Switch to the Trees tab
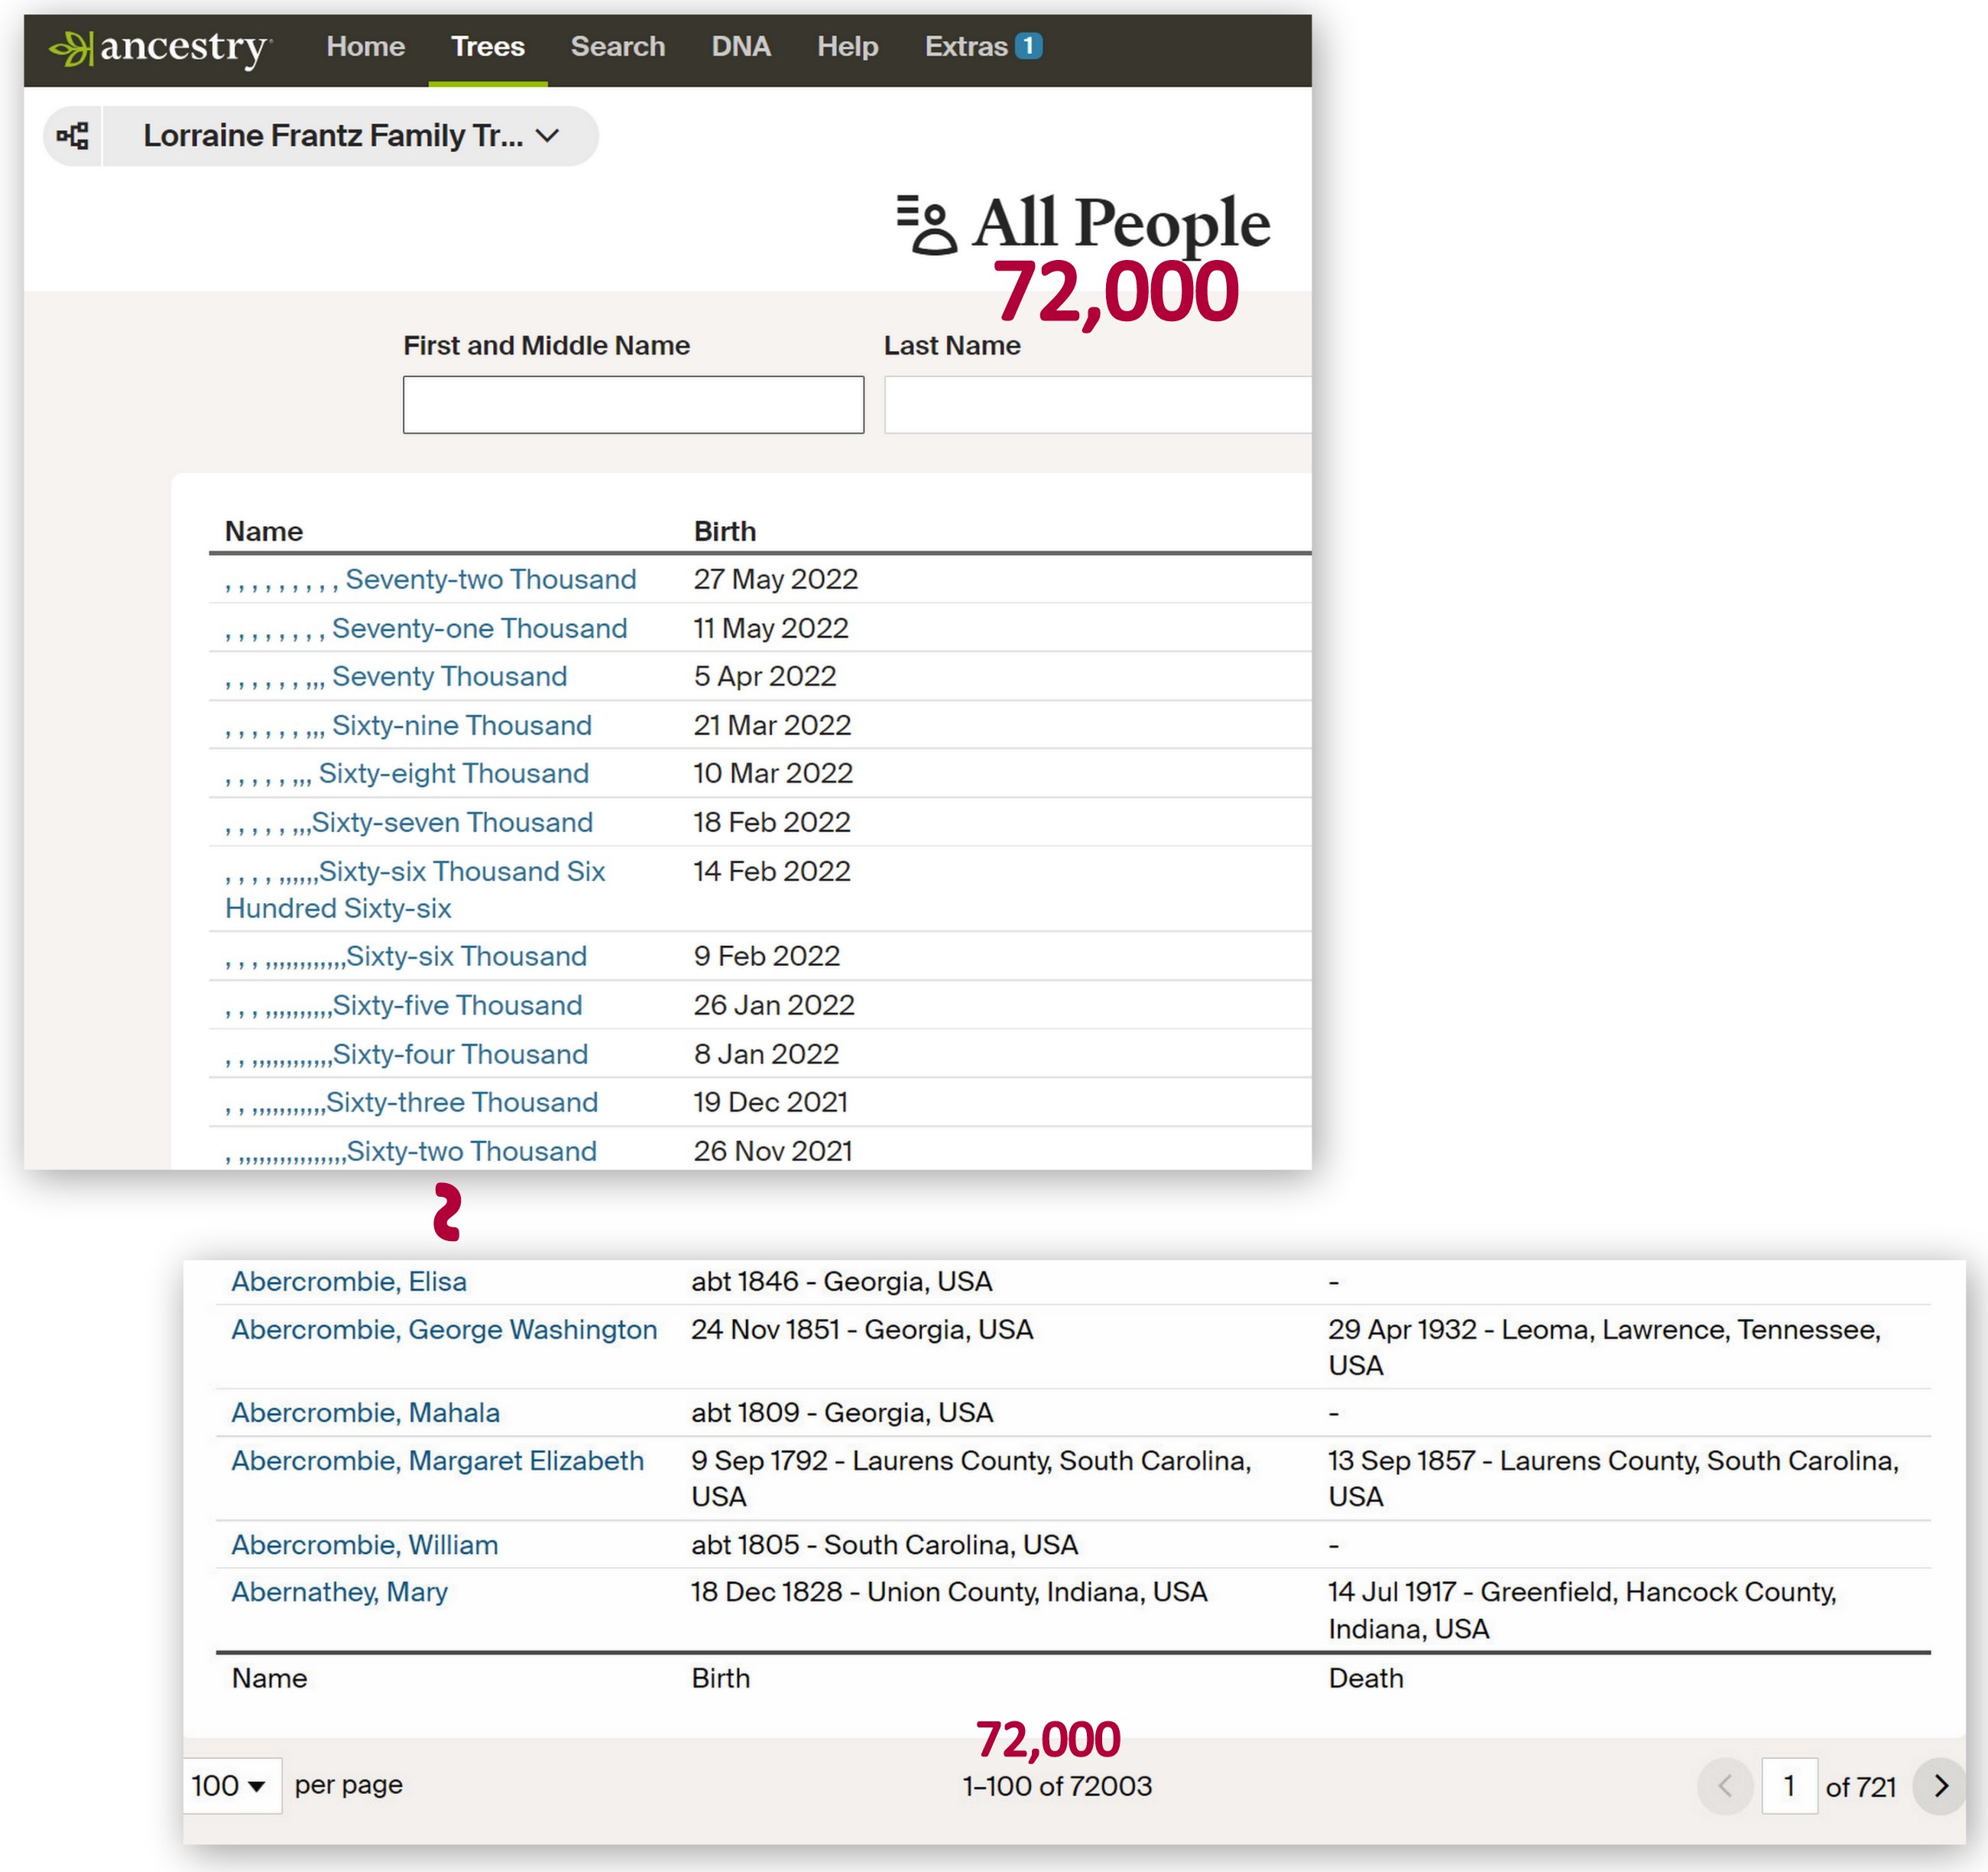Viewport: 1988px width, 1872px height. [x=487, y=47]
